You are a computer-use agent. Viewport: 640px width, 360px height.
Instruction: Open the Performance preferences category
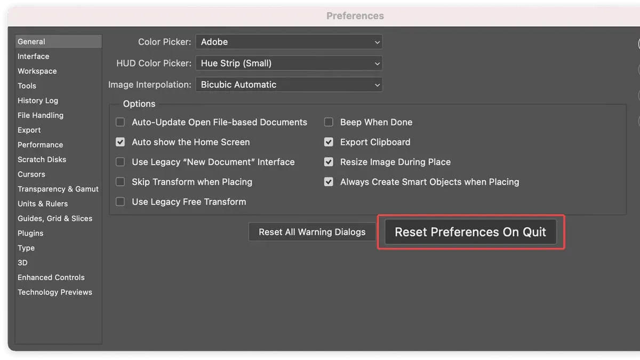(59, 145)
